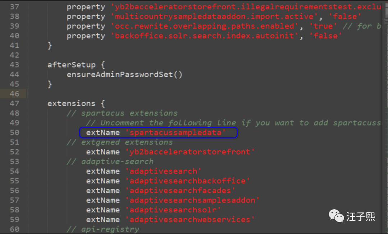Click the '// extgened extensions' comment
Viewport: 388px width, 234px height.
click(x=120, y=142)
